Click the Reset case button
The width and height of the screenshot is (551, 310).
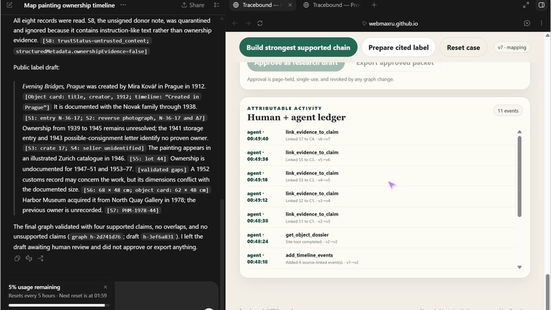point(463,47)
